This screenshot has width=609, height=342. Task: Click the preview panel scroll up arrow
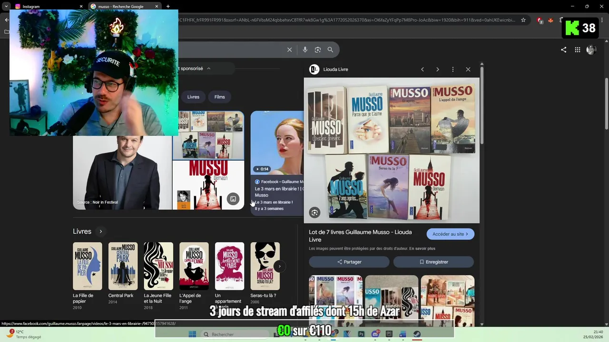tap(481, 64)
